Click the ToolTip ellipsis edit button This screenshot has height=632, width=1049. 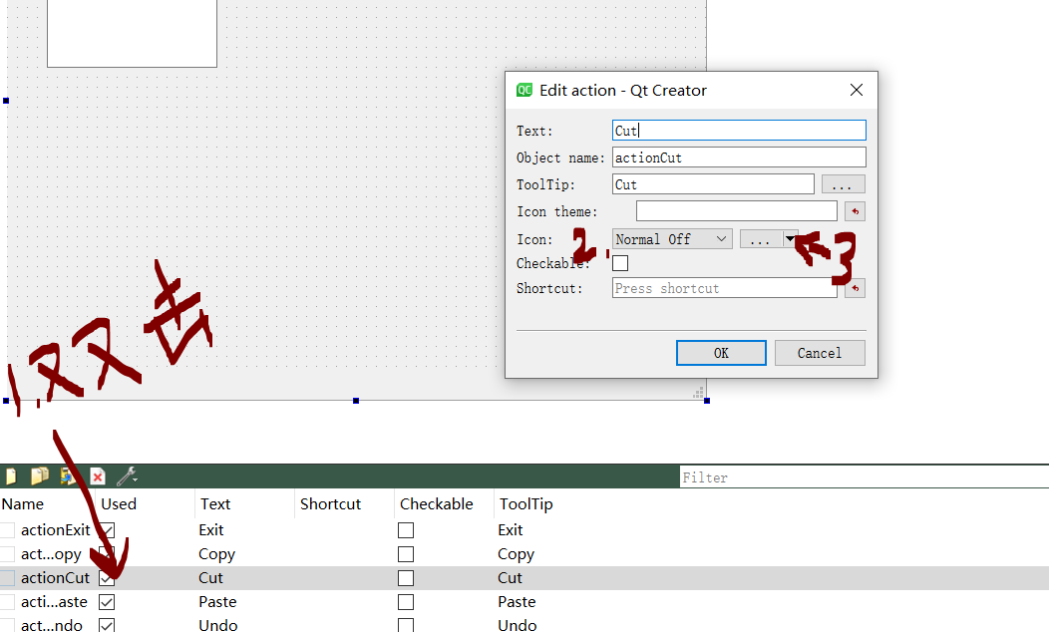coord(843,184)
